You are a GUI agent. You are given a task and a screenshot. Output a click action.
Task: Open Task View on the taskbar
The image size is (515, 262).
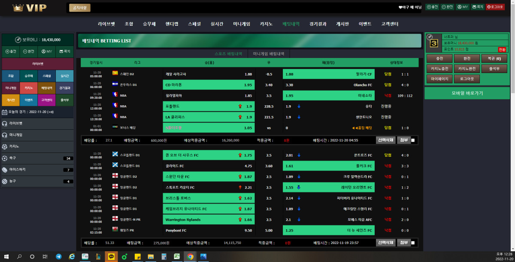pos(45,257)
